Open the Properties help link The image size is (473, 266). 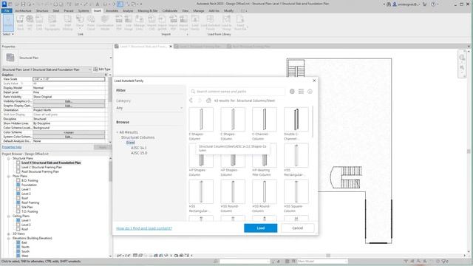pyautogui.click(x=12, y=147)
